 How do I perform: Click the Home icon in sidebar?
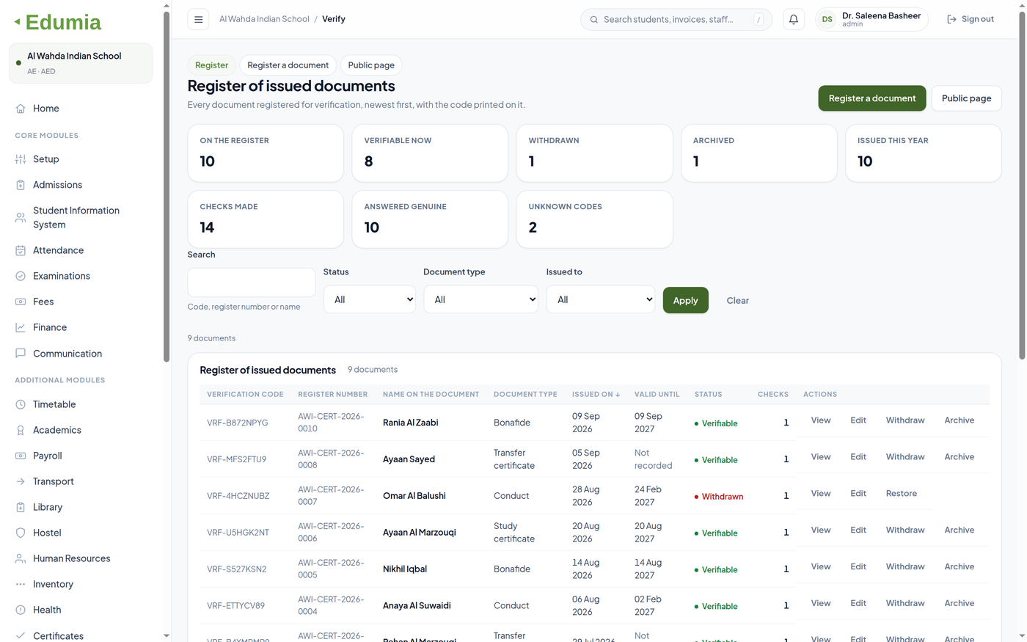pos(21,109)
